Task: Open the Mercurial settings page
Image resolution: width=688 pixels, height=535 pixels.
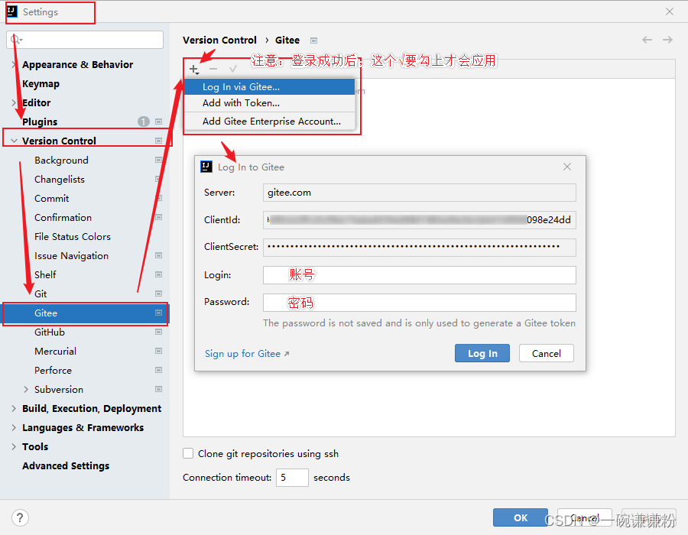Action: point(55,352)
